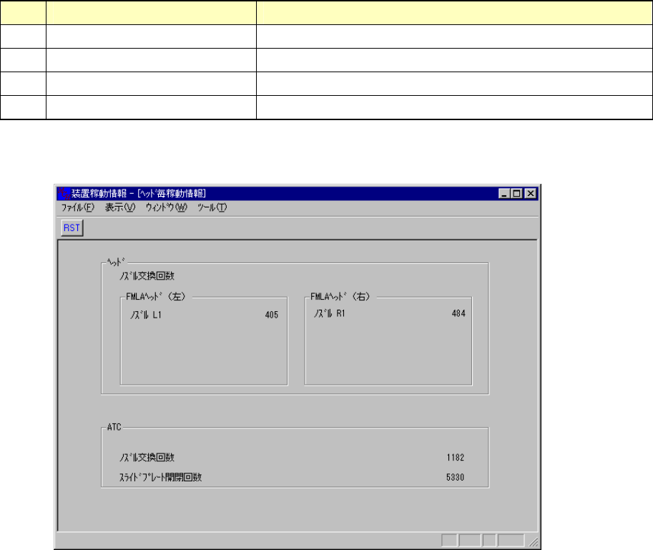Image resolution: width=653 pixels, height=550 pixels.
Task: Open the ウィンドウ(W) menu
Action: pos(166,207)
